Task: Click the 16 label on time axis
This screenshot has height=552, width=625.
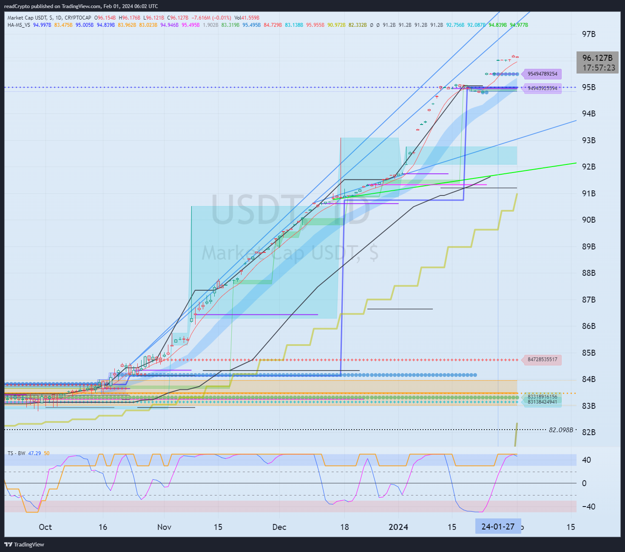Action: [x=103, y=527]
